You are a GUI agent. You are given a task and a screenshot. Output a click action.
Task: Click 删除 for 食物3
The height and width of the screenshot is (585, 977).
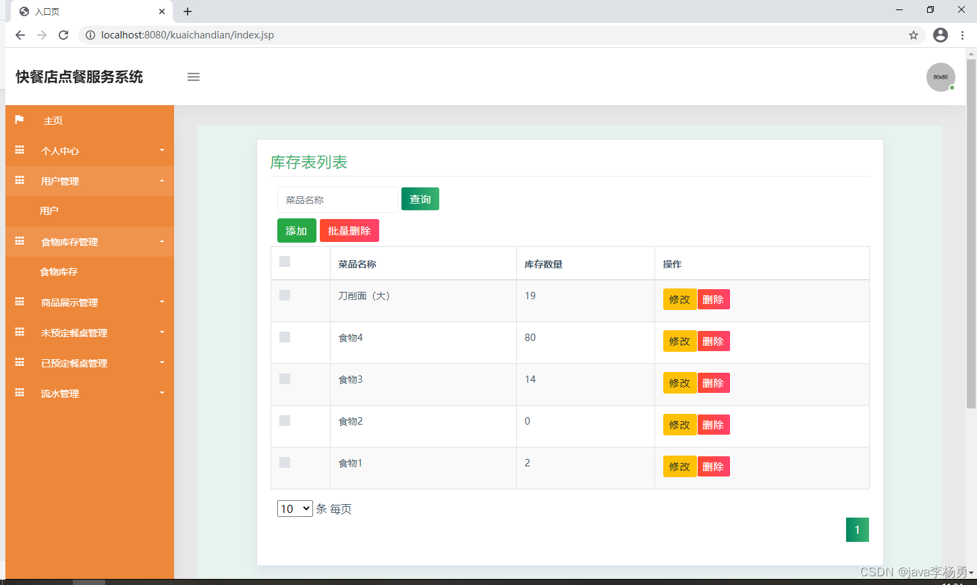pos(713,383)
